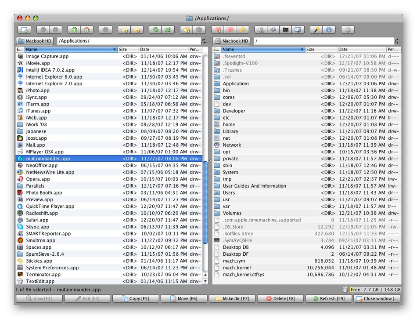Run command via terminal icon
Viewport: 417px width, 319px height.
click(286, 29)
